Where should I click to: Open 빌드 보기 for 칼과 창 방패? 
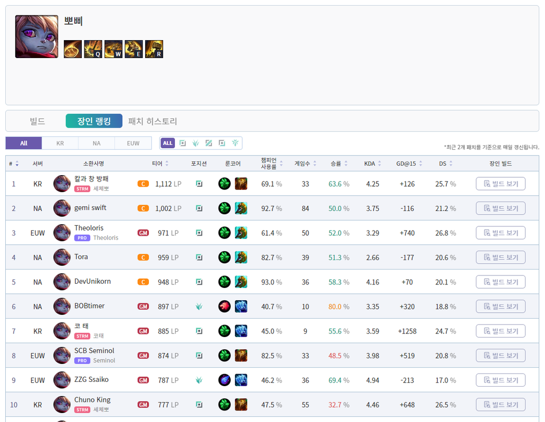point(501,184)
